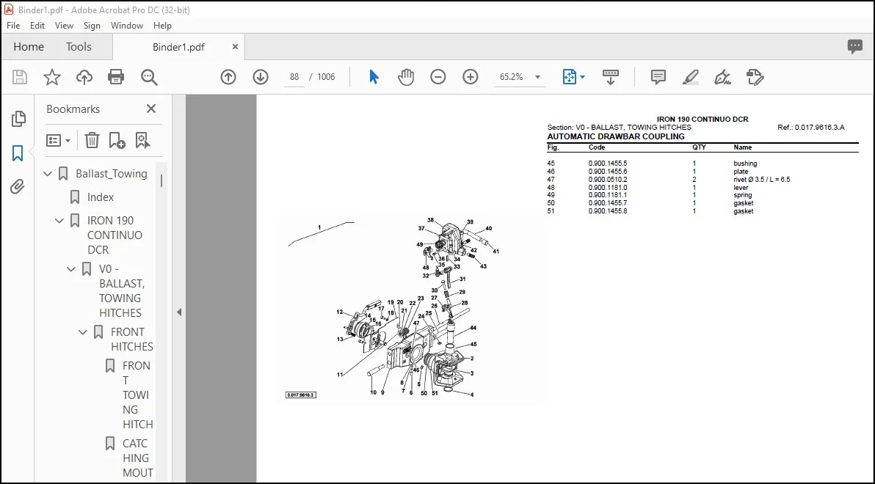Collapse the IRON 190 CONTINUO DCR bookmark
This screenshot has height=484, width=875.
click(59, 221)
